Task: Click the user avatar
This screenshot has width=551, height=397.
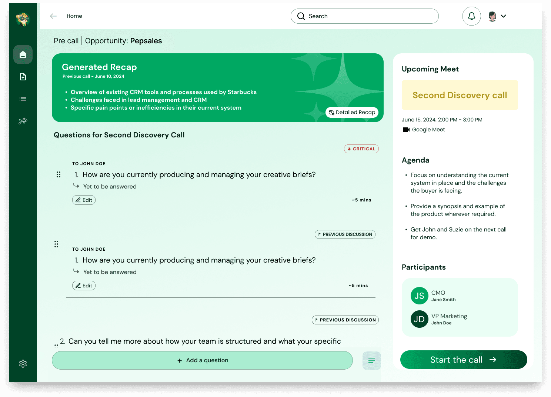Action: [x=492, y=16]
